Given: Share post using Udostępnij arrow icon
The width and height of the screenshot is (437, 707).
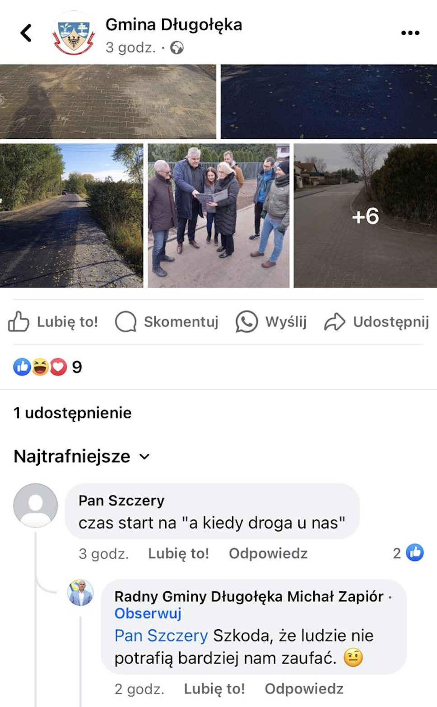Looking at the screenshot, I should (335, 322).
